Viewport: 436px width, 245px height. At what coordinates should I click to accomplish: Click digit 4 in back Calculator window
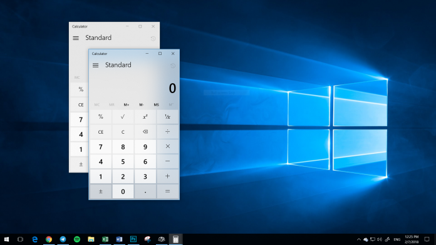click(80, 134)
